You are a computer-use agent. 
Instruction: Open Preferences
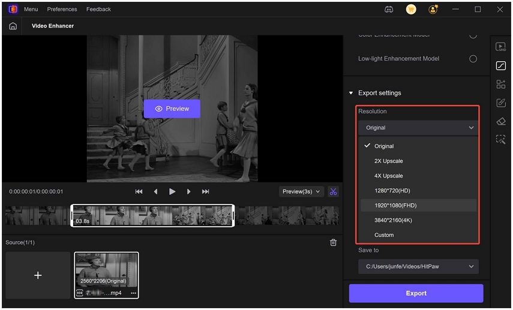pyautogui.click(x=62, y=9)
